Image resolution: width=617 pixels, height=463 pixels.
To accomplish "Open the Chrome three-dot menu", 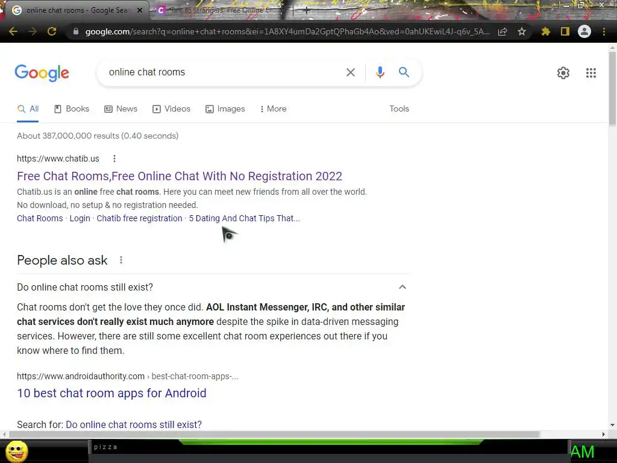I will click(x=604, y=31).
